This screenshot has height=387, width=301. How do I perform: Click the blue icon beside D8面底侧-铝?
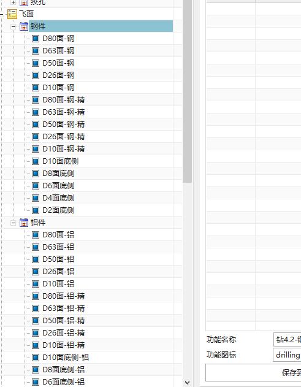(x=36, y=370)
